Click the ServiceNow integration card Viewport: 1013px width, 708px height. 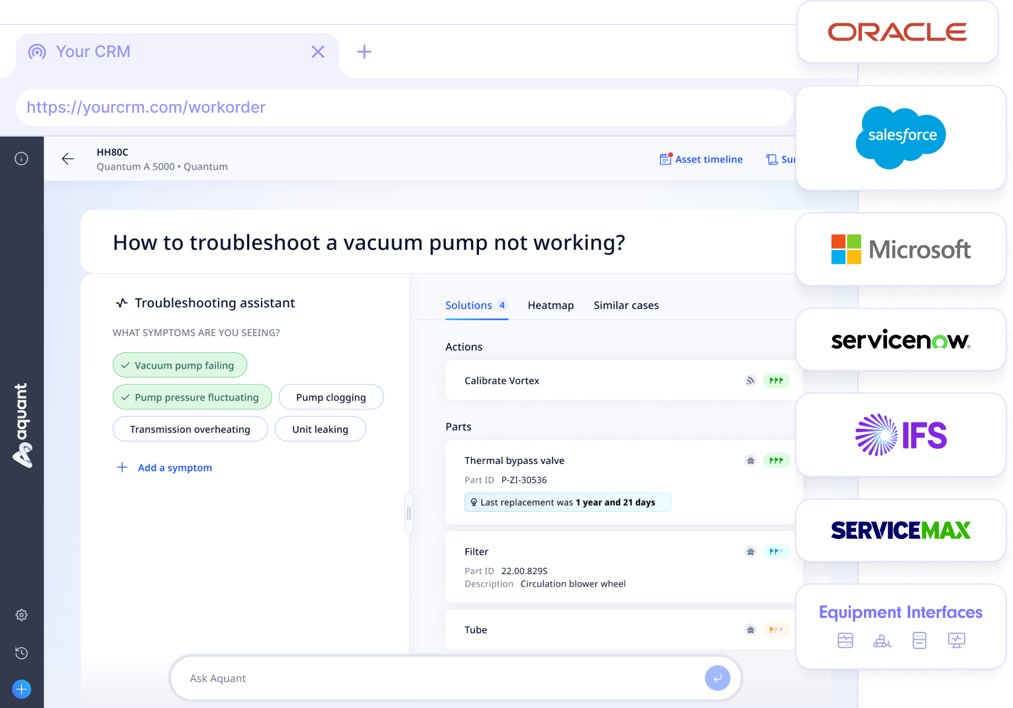[x=901, y=339]
